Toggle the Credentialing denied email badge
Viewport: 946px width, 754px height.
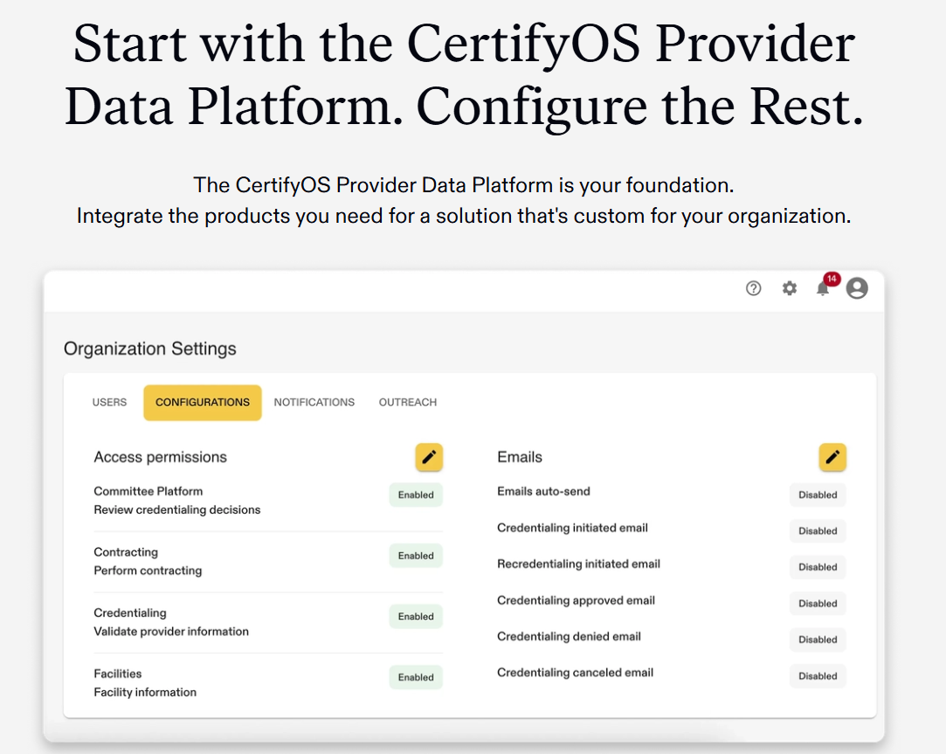pyautogui.click(x=818, y=639)
